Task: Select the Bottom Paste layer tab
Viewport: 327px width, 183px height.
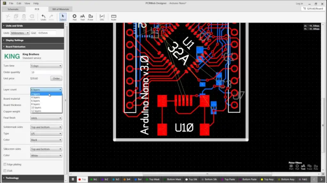Action: pos(248,179)
